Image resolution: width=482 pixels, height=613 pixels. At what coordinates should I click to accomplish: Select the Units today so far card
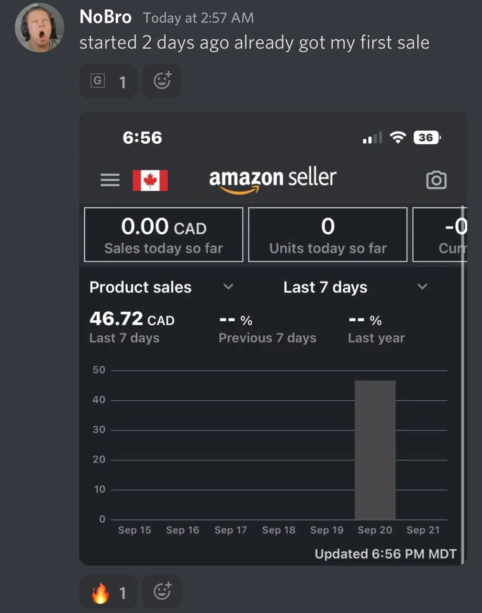click(x=328, y=235)
